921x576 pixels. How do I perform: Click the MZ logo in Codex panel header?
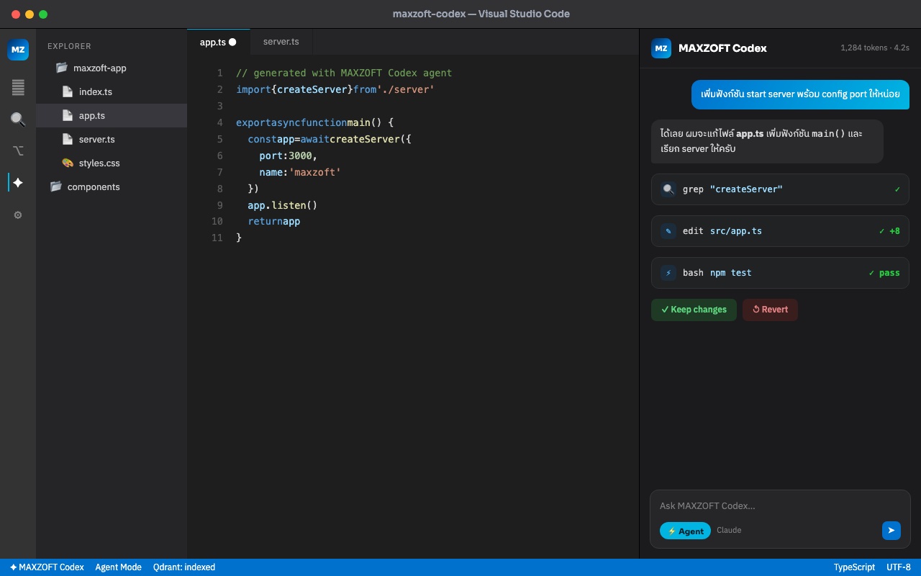tap(661, 48)
